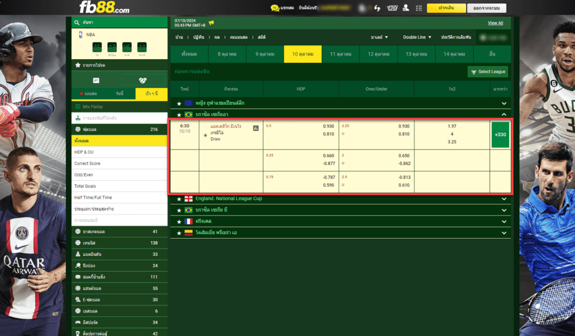Image resolution: width=575 pixels, height=336 pixels.
Task: Select Odd/Even in sidebar
Action: (x=120, y=175)
